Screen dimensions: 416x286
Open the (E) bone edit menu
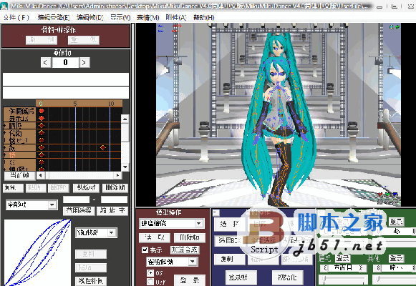(54, 18)
